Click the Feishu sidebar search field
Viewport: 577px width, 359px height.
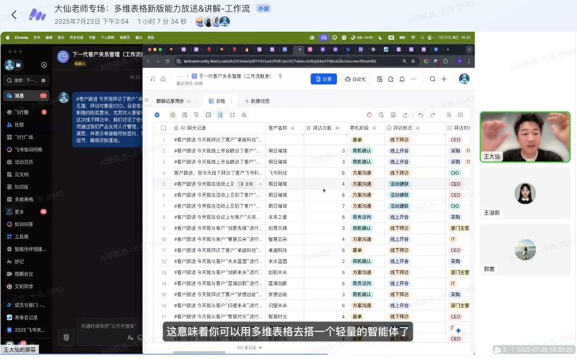click(x=26, y=80)
